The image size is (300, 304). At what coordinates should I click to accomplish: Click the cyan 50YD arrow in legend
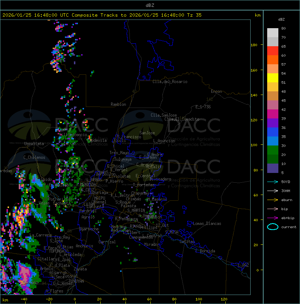(273, 182)
